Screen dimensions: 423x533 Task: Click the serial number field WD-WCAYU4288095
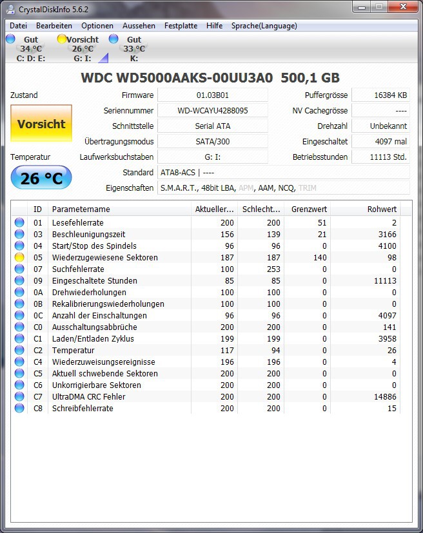click(213, 110)
